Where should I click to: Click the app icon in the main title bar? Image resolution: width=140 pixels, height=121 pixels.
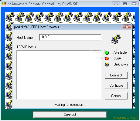coord(4,4)
